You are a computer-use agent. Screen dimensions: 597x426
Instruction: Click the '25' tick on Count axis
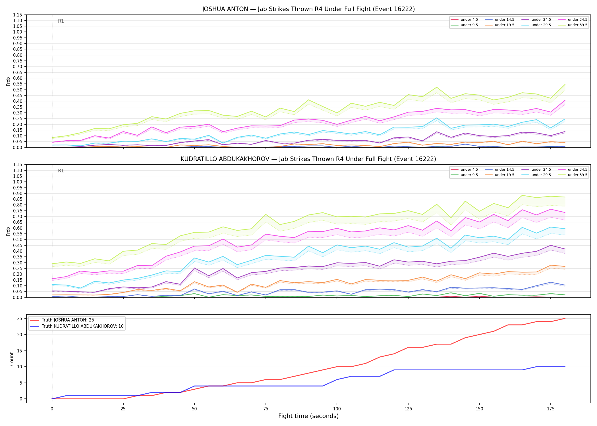(x=20, y=318)
